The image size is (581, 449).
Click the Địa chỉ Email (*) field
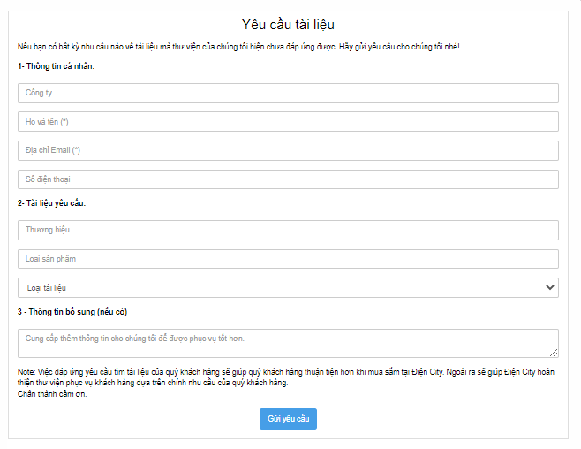pyautogui.click(x=288, y=150)
